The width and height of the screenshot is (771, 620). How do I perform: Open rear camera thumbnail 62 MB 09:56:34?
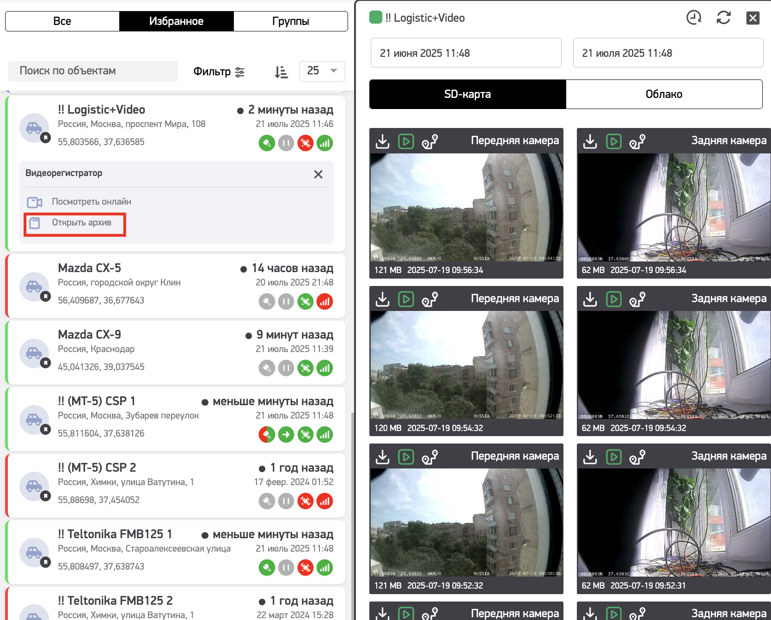pyautogui.click(x=674, y=207)
